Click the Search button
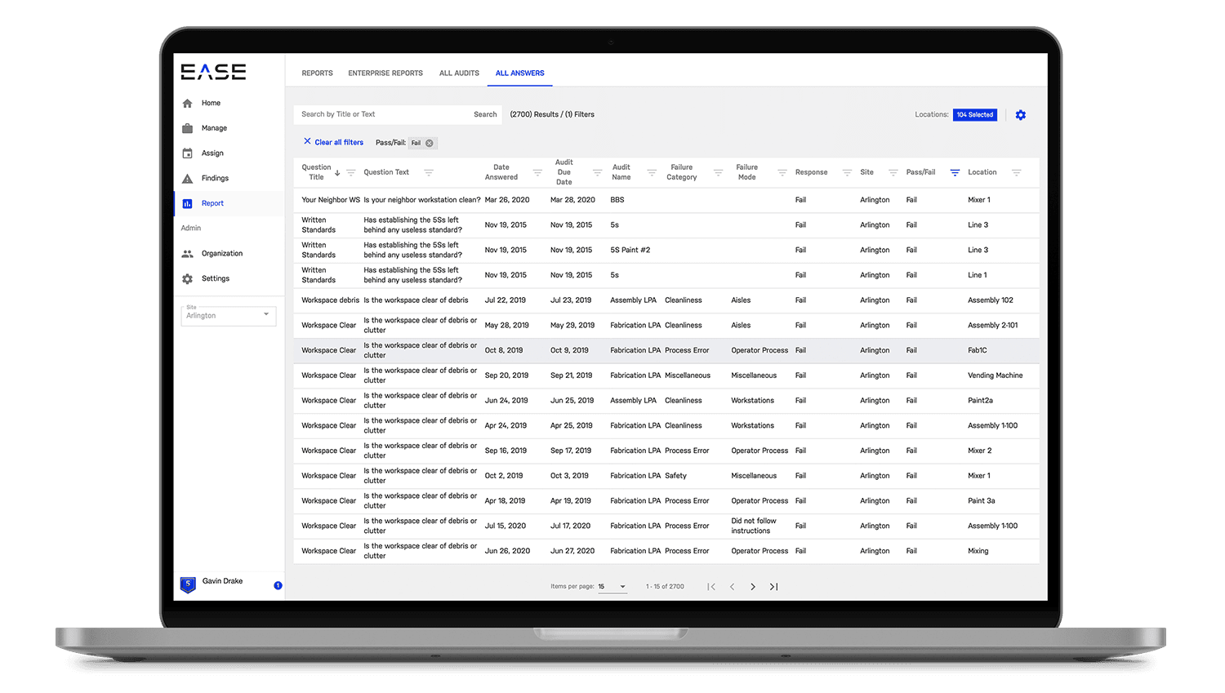The height and width of the screenshot is (693, 1225). tap(485, 114)
